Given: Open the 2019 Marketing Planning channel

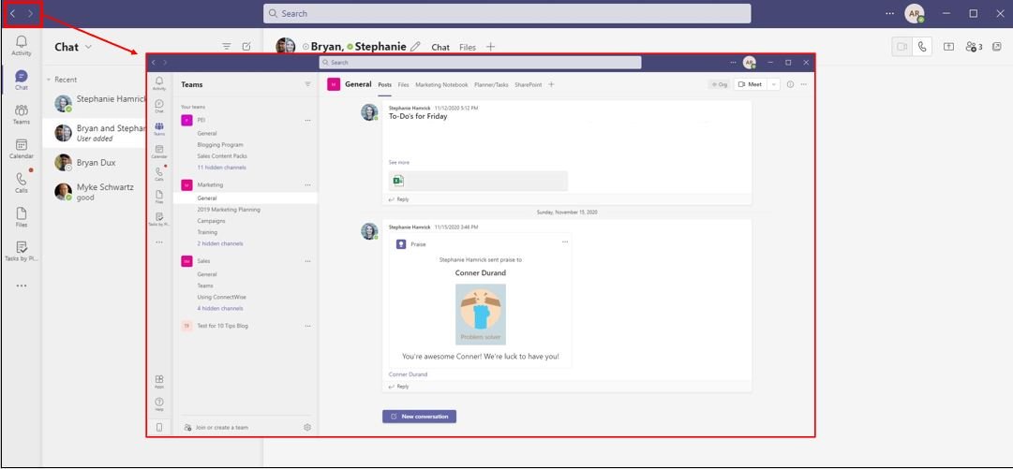Looking at the screenshot, I should point(229,210).
